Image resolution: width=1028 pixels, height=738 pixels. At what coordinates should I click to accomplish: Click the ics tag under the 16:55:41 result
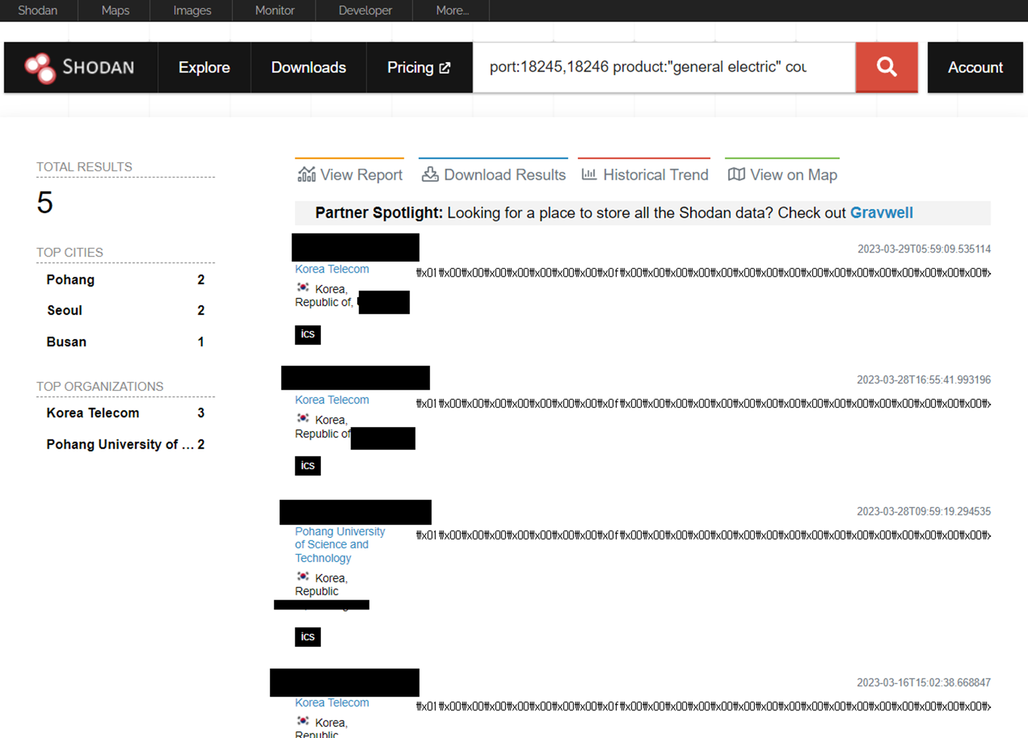click(x=307, y=466)
